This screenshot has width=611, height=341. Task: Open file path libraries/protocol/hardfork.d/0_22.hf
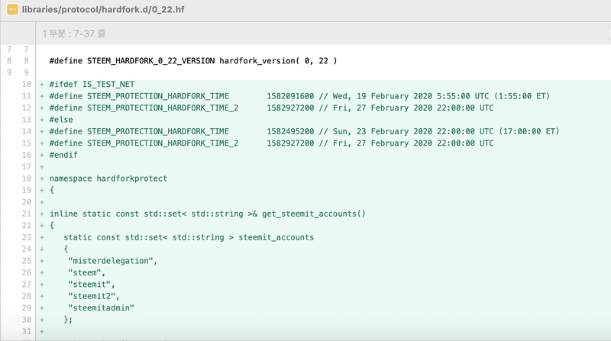tap(103, 9)
